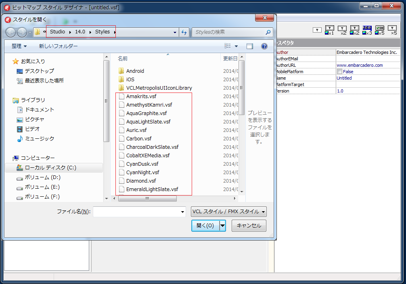406x284 pixels.
Task: Click the navigation pane scrollbar thumb
Action: pyautogui.click(x=106, y=101)
